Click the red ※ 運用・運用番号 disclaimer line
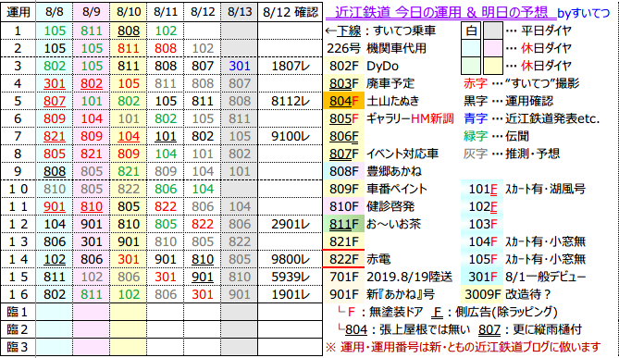619x358 pixels. pyautogui.click(x=463, y=347)
